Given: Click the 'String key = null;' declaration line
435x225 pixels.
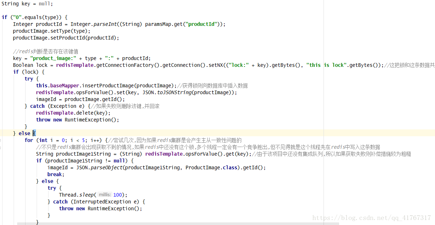Looking at the screenshot, I should click(27, 4).
